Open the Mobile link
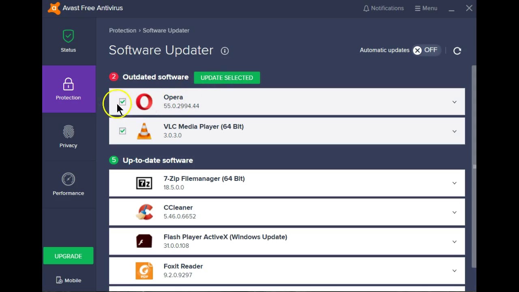The width and height of the screenshot is (519, 292). coord(68,280)
